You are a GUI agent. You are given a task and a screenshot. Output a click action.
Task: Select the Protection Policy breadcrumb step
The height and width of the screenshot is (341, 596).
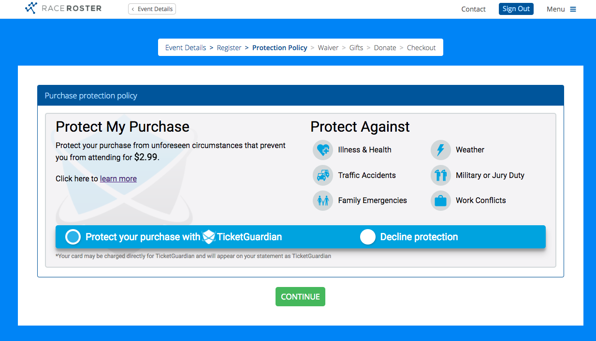coord(280,48)
